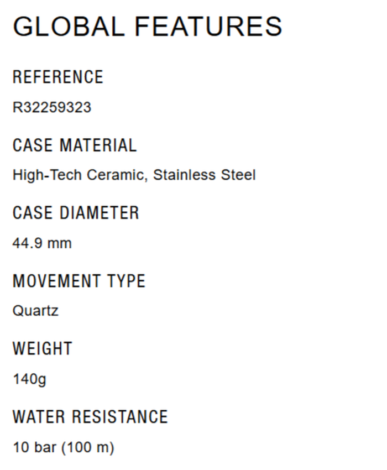Select the 10 bar value text

pos(34,447)
